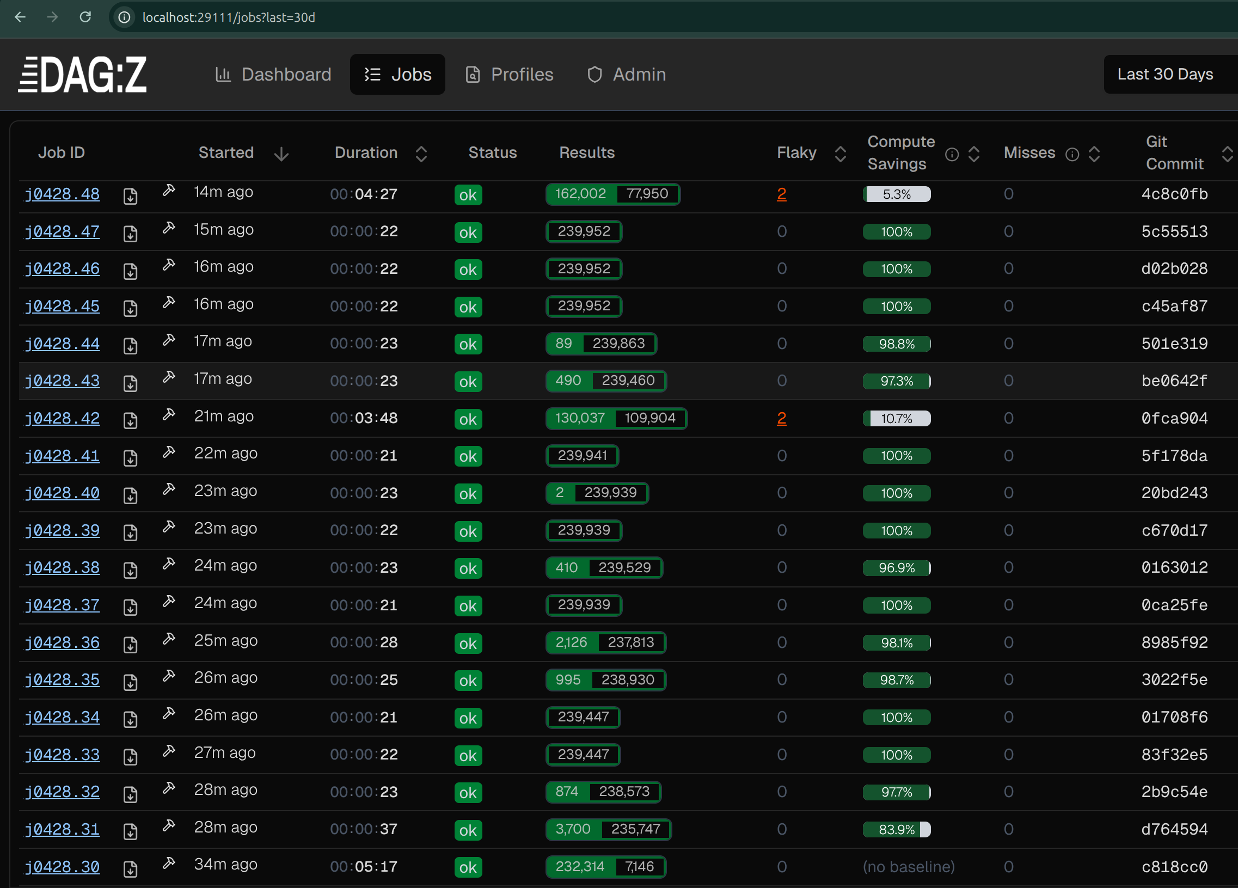Click the pin icon for job j0428.38

pos(169,564)
